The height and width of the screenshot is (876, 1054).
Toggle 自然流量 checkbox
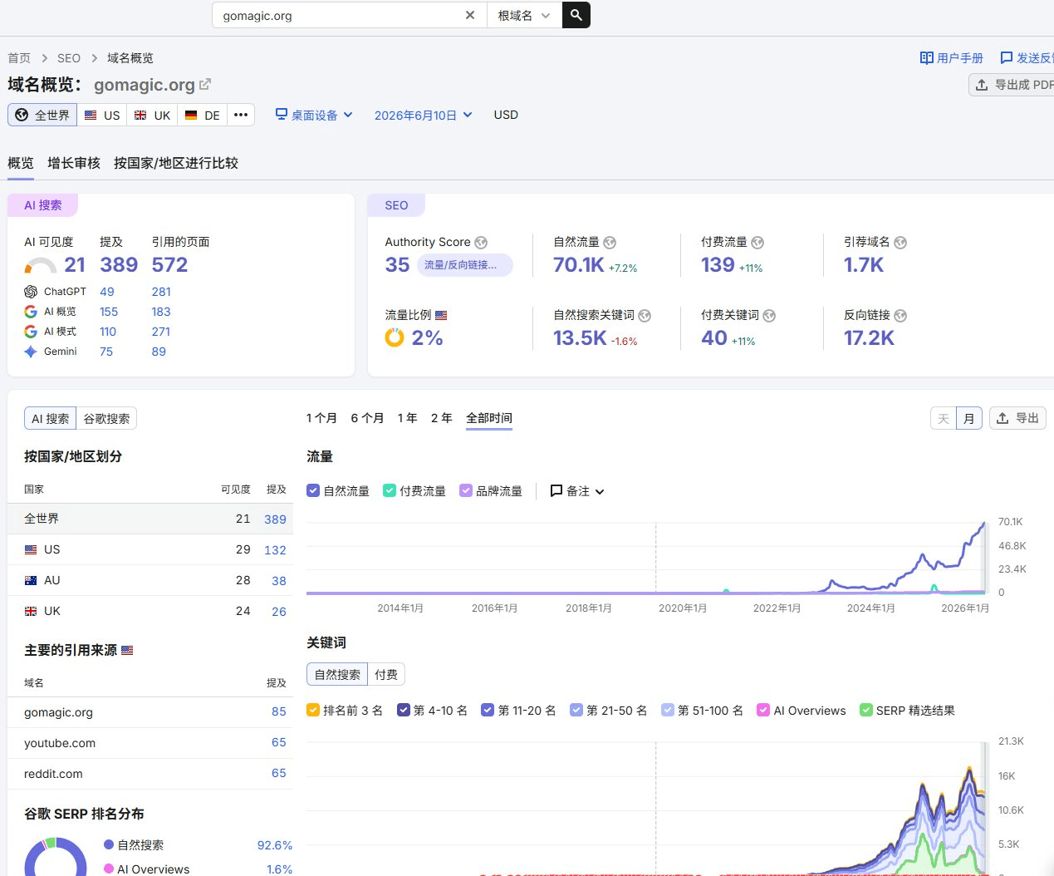coord(313,490)
